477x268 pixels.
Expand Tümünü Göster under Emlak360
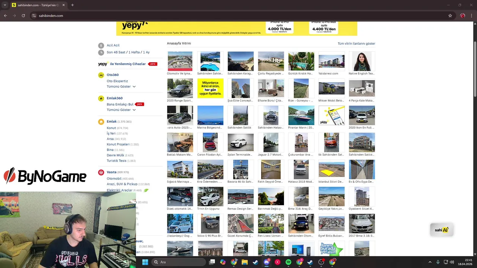point(121,110)
